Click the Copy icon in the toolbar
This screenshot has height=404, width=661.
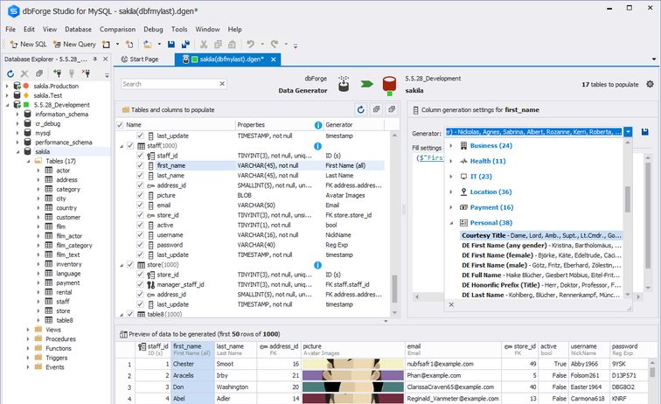click(218, 45)
